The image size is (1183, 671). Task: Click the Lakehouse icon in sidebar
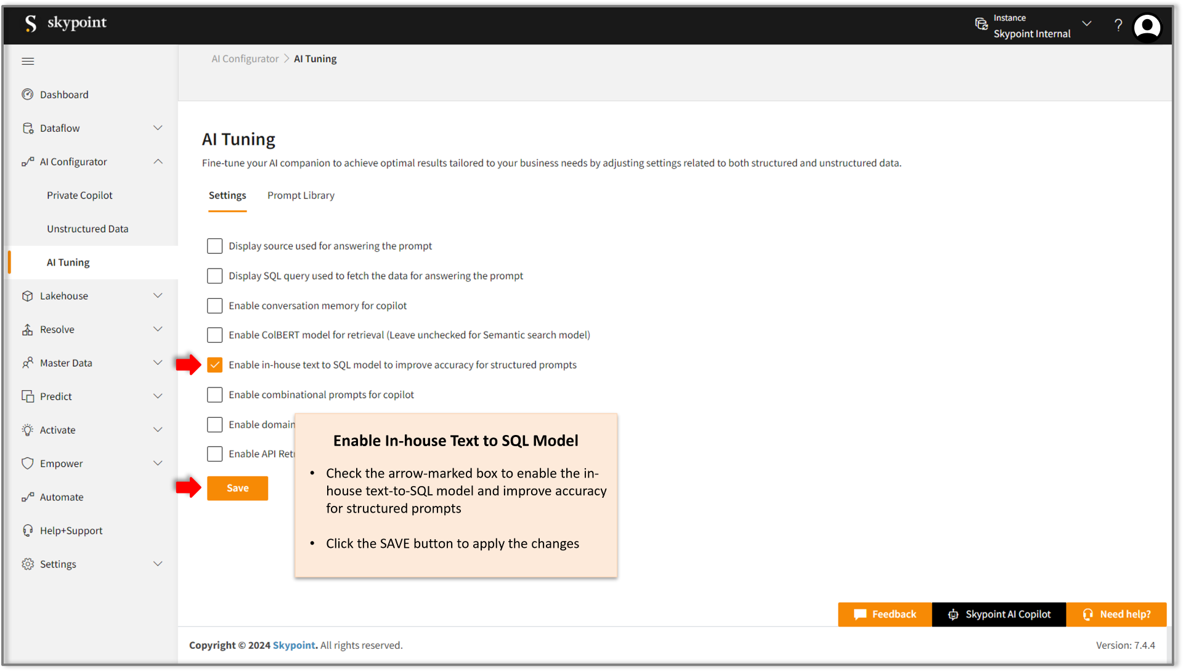27,295
